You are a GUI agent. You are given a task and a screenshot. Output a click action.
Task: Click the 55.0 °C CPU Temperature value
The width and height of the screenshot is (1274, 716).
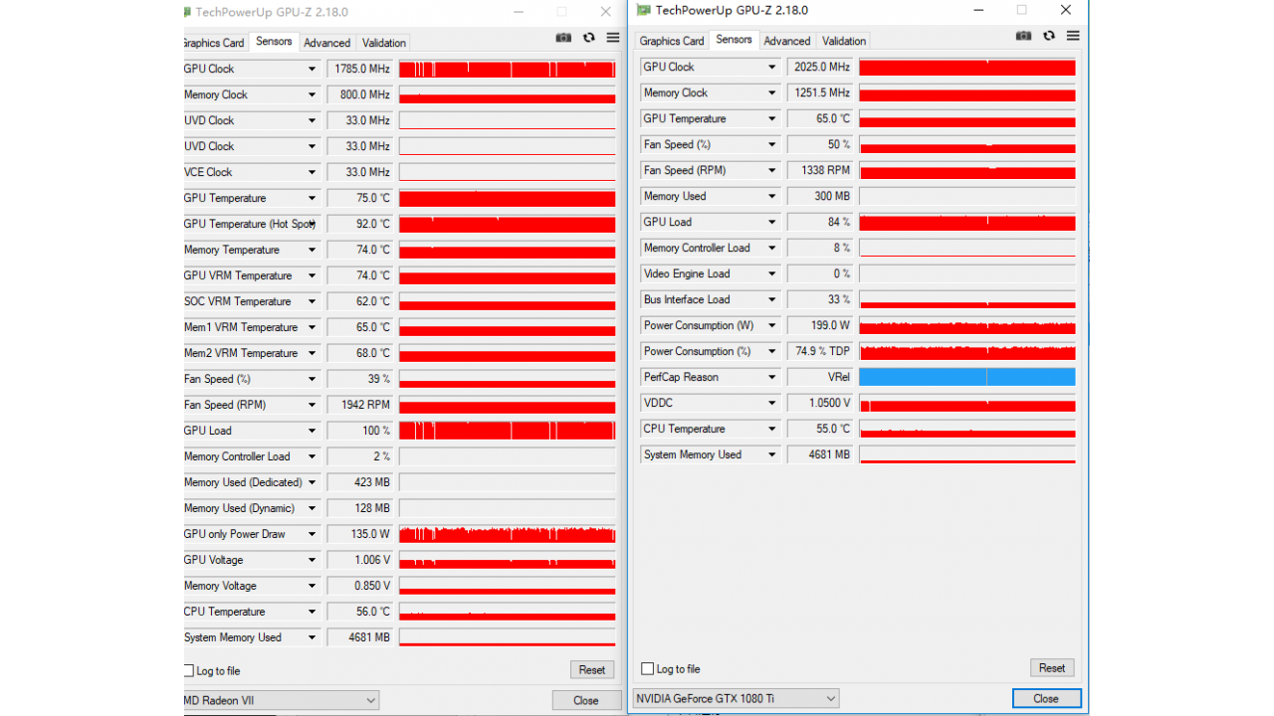point(819,429)
